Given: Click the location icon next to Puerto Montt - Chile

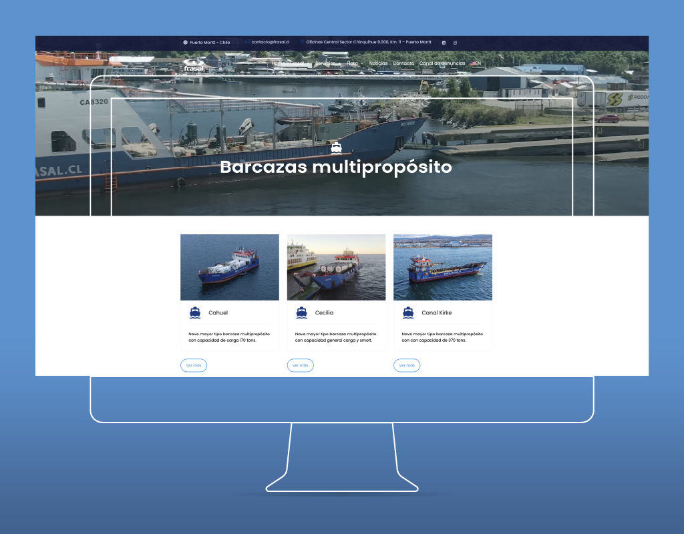Looking at the screenshot, I should pyautogui.click(x=186, y=43).
